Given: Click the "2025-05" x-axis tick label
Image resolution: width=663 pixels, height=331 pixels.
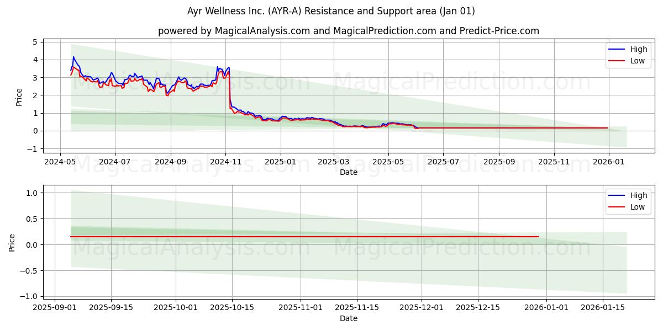Looking at the screenshot, I should 388,162.
